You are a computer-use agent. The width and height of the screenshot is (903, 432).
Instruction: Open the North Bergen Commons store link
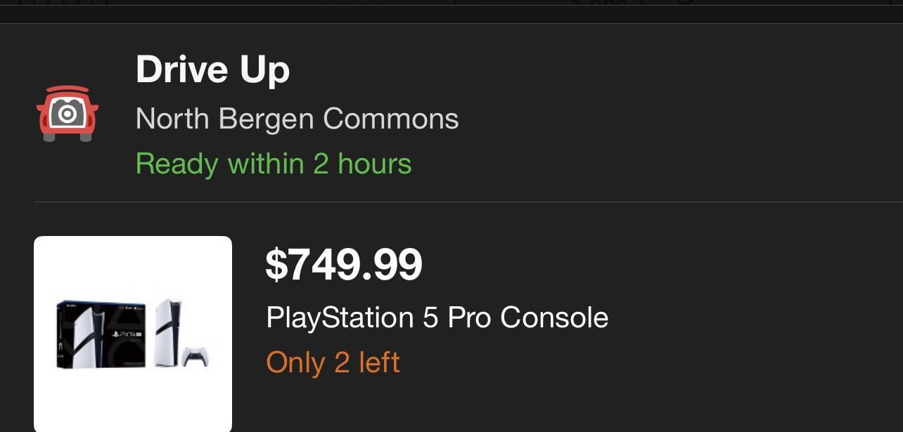click(x=297, y=119)
